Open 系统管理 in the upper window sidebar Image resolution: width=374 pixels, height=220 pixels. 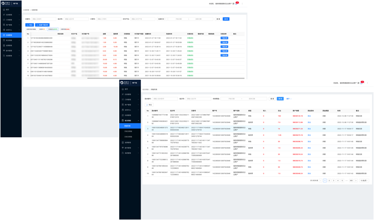(11, 56)
